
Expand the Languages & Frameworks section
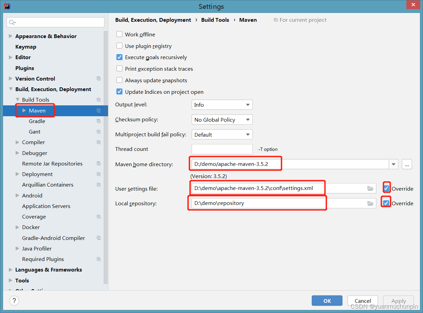tap(11, 269)
